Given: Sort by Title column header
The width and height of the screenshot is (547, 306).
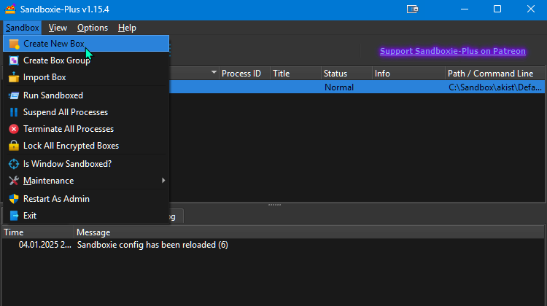Looking at the screenshot, I should (295, 74).
